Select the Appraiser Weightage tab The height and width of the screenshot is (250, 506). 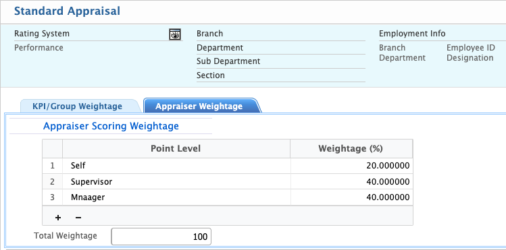199,106
